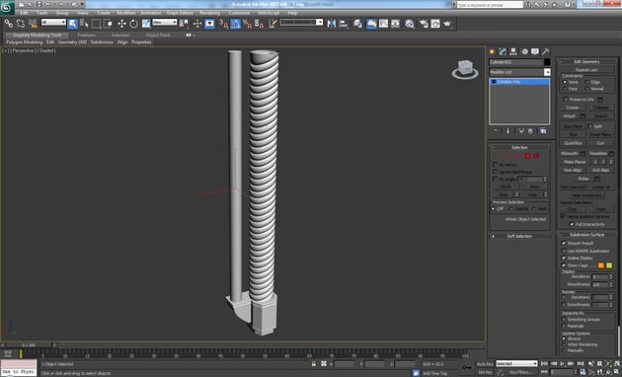Open the Modifier List dropdown
Screen dimensions: 622x377
point(519,72)
